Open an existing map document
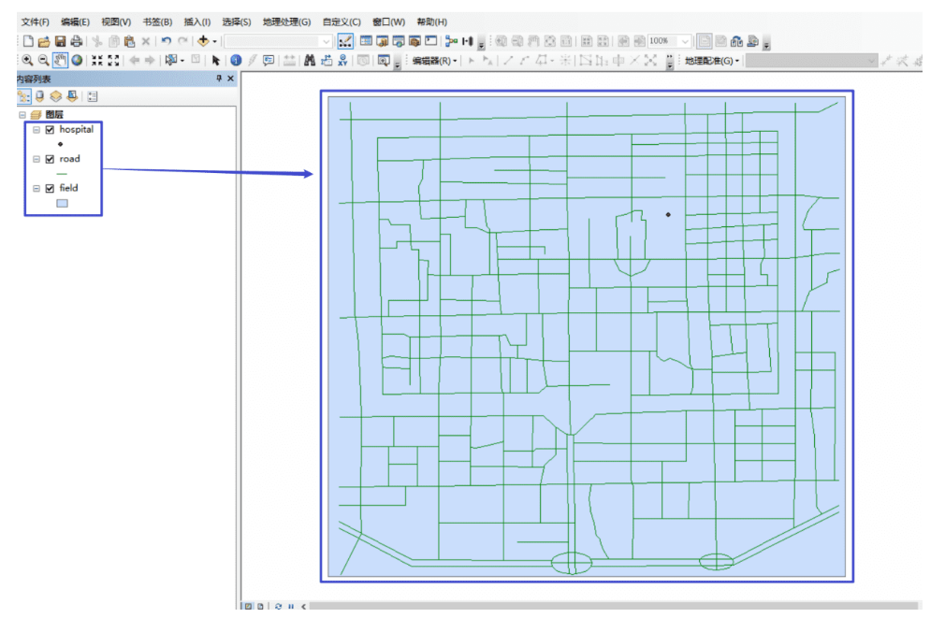 coord(43,41)
